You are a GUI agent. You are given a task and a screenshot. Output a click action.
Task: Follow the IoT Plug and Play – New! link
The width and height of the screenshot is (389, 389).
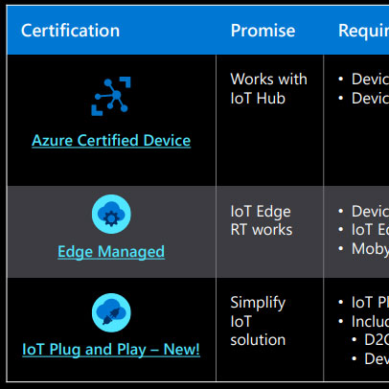point(111,350)
